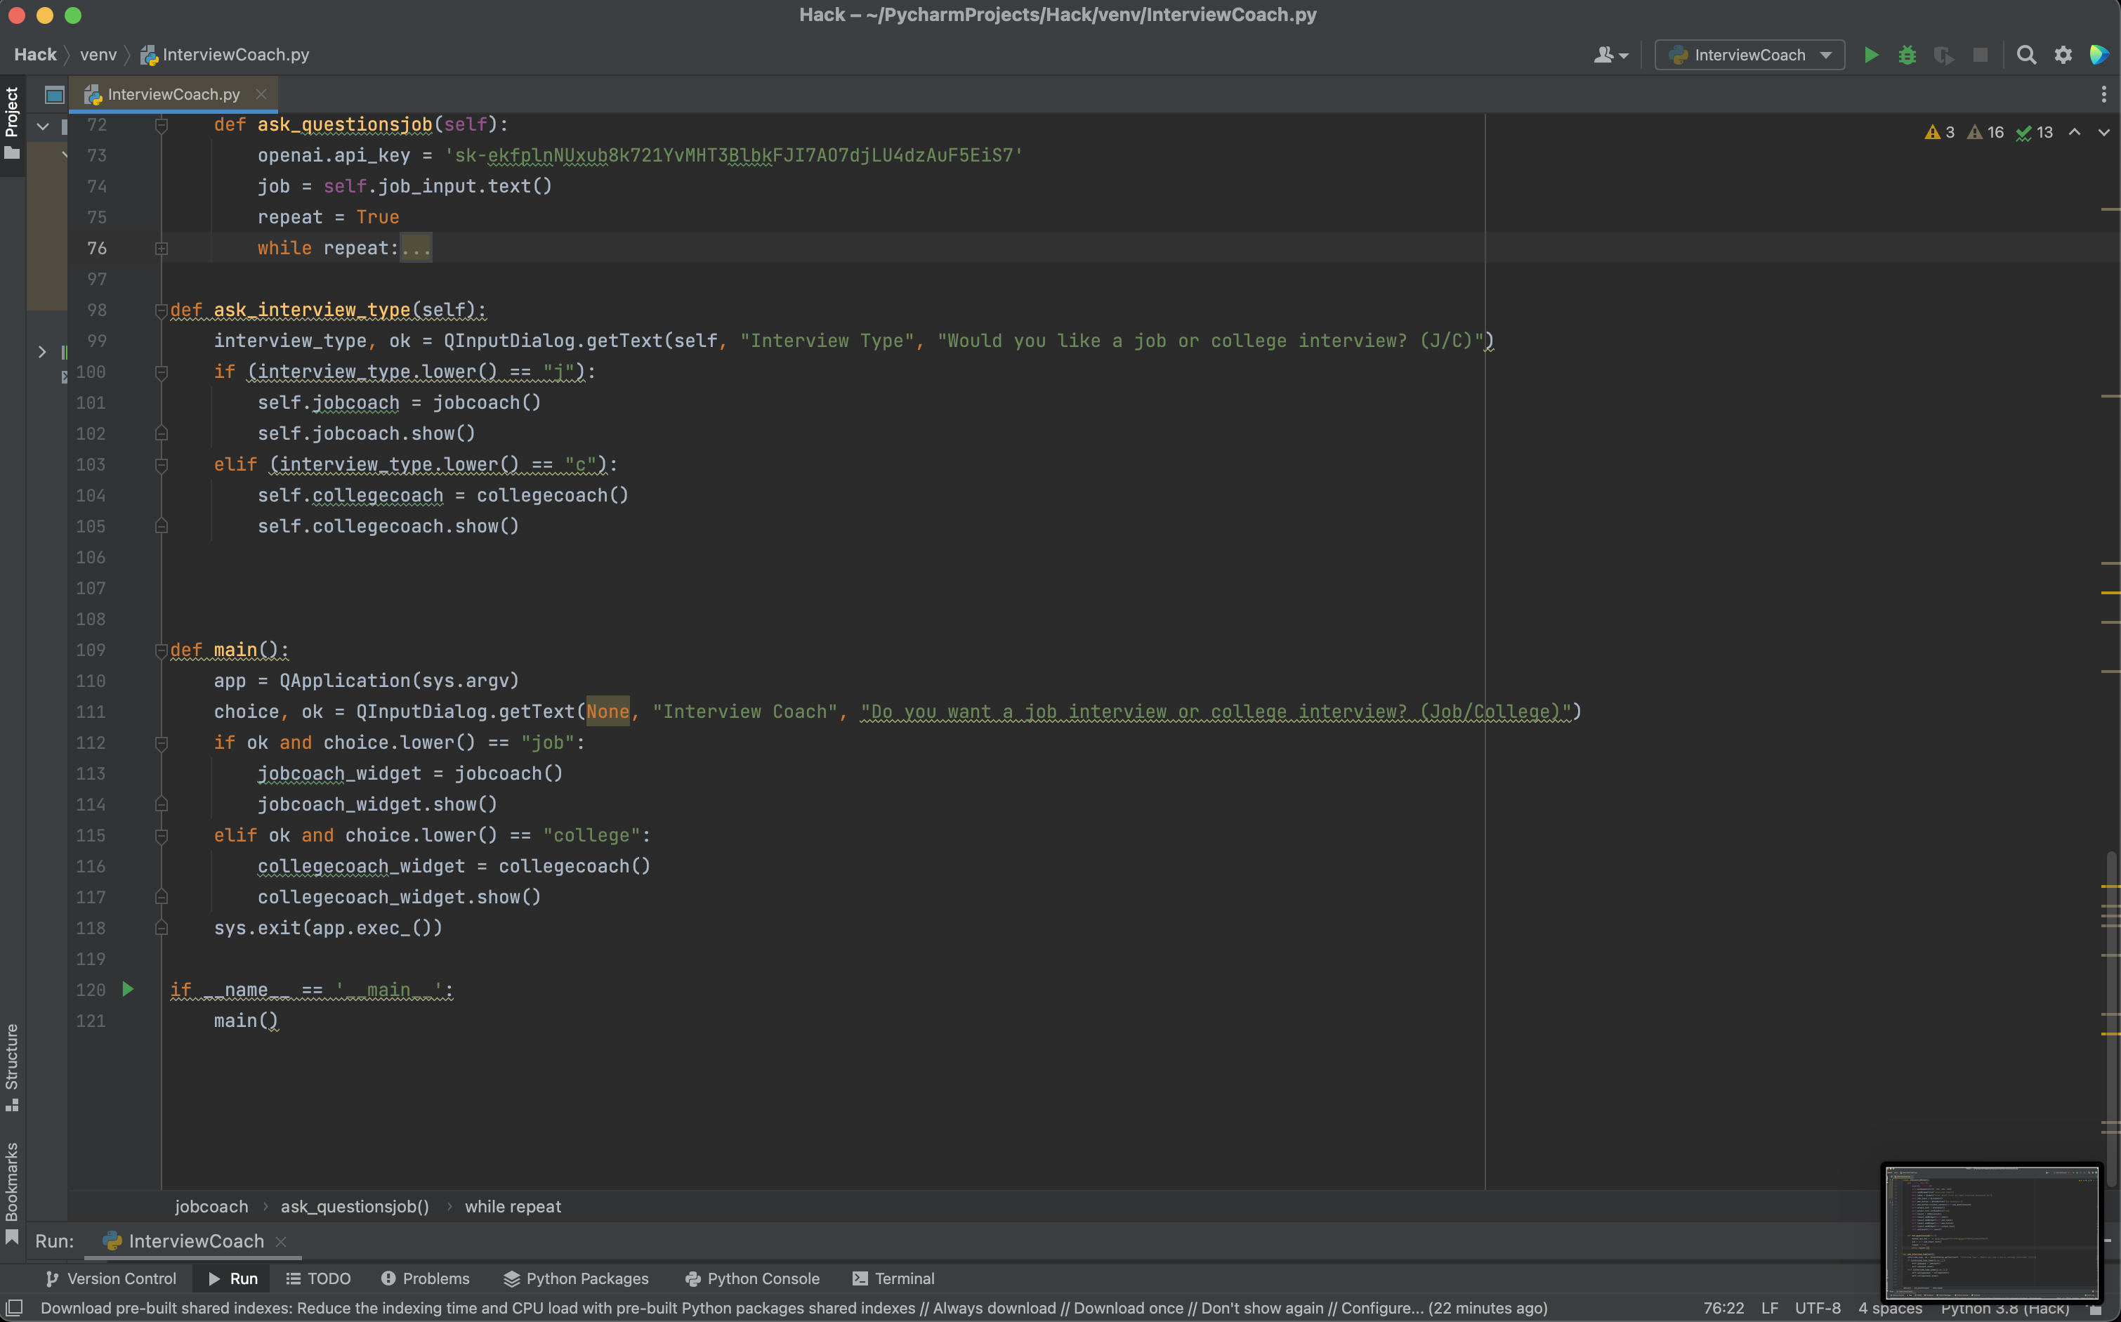This screenshot has width=2121, height=1322.
Task: Click jobcoach in the code breadcrumb
Action: (x=211, y=1207)
